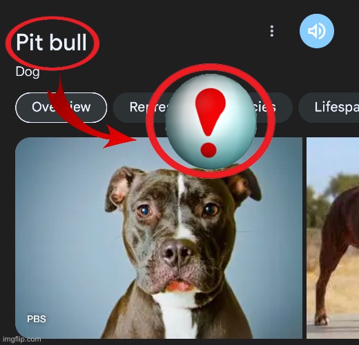This screenshot has width=359, height=345.
Task: Click the Dog subtitle under heading
Action: pos(28,72)
